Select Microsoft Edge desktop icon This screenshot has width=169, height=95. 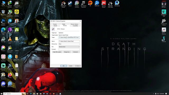pyautogui.click(x=3, y=31)
